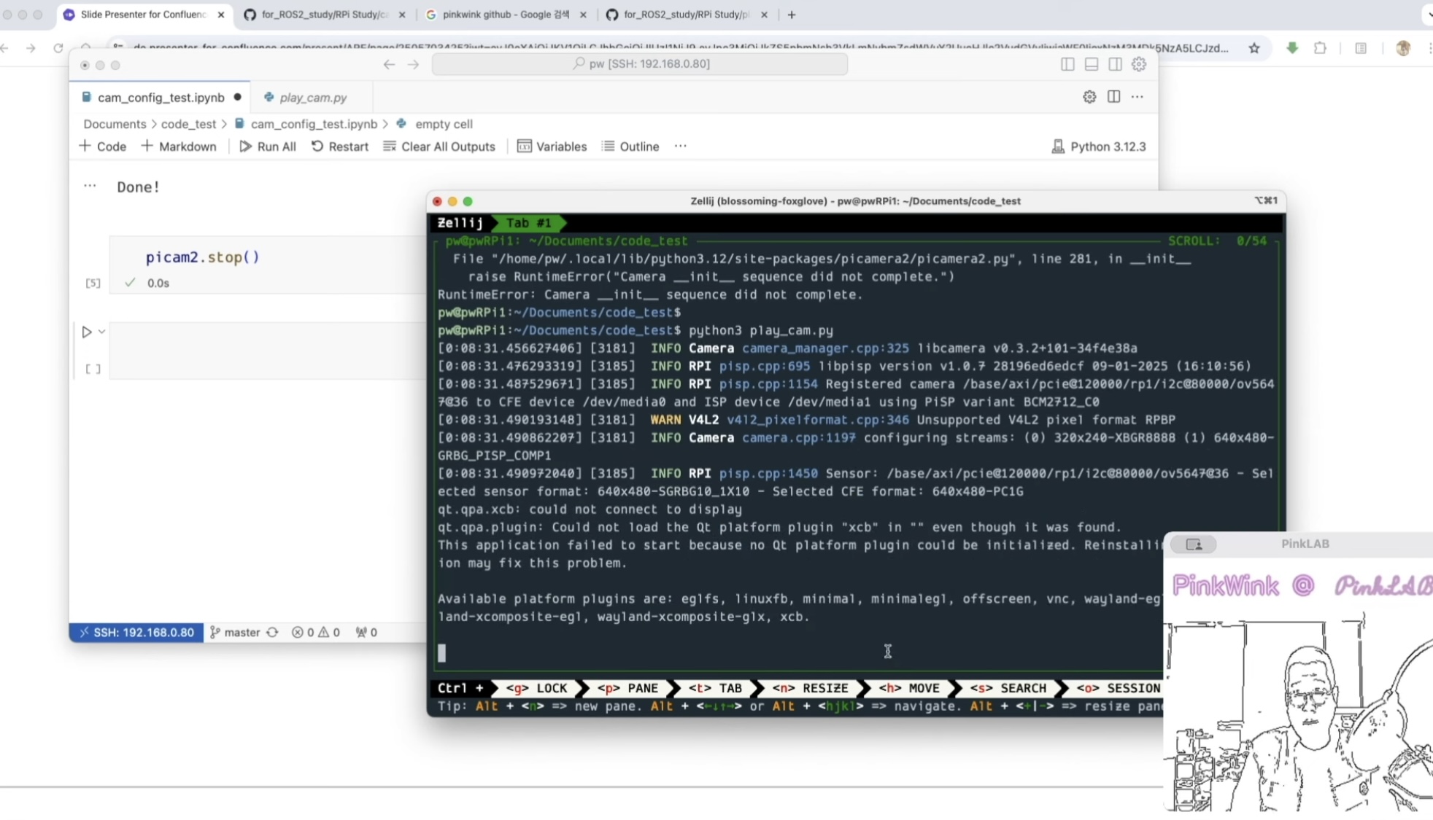1433x820 pixels.
Task: Open VS Code layout settings gear icon
Action: coord(1138,64)
